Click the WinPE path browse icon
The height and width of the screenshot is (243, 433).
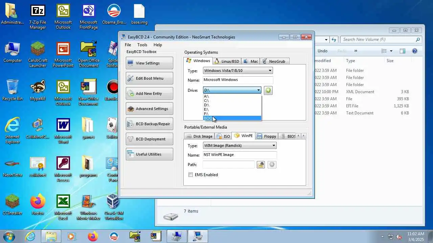pos(260,165)
